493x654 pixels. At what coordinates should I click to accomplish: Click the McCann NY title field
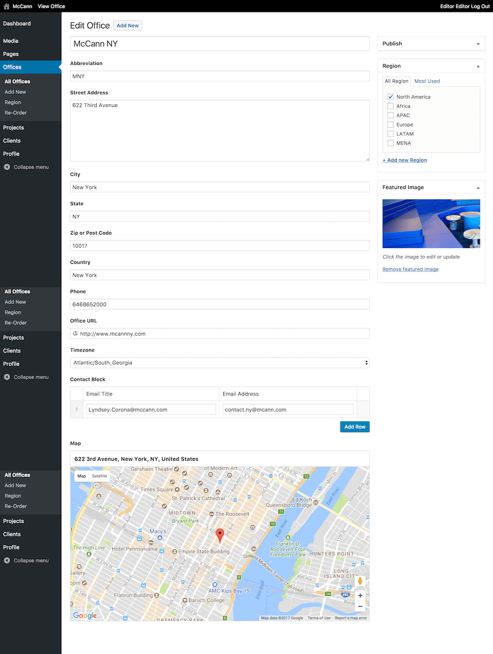click(220, 44)
